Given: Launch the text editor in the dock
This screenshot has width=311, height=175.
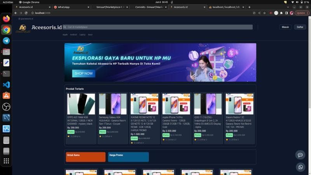Looking at the screenshot, I should click(6, 63).
